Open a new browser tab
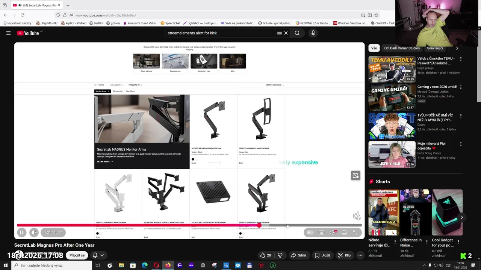Screen dimensions: 481x270 [68, 5]
